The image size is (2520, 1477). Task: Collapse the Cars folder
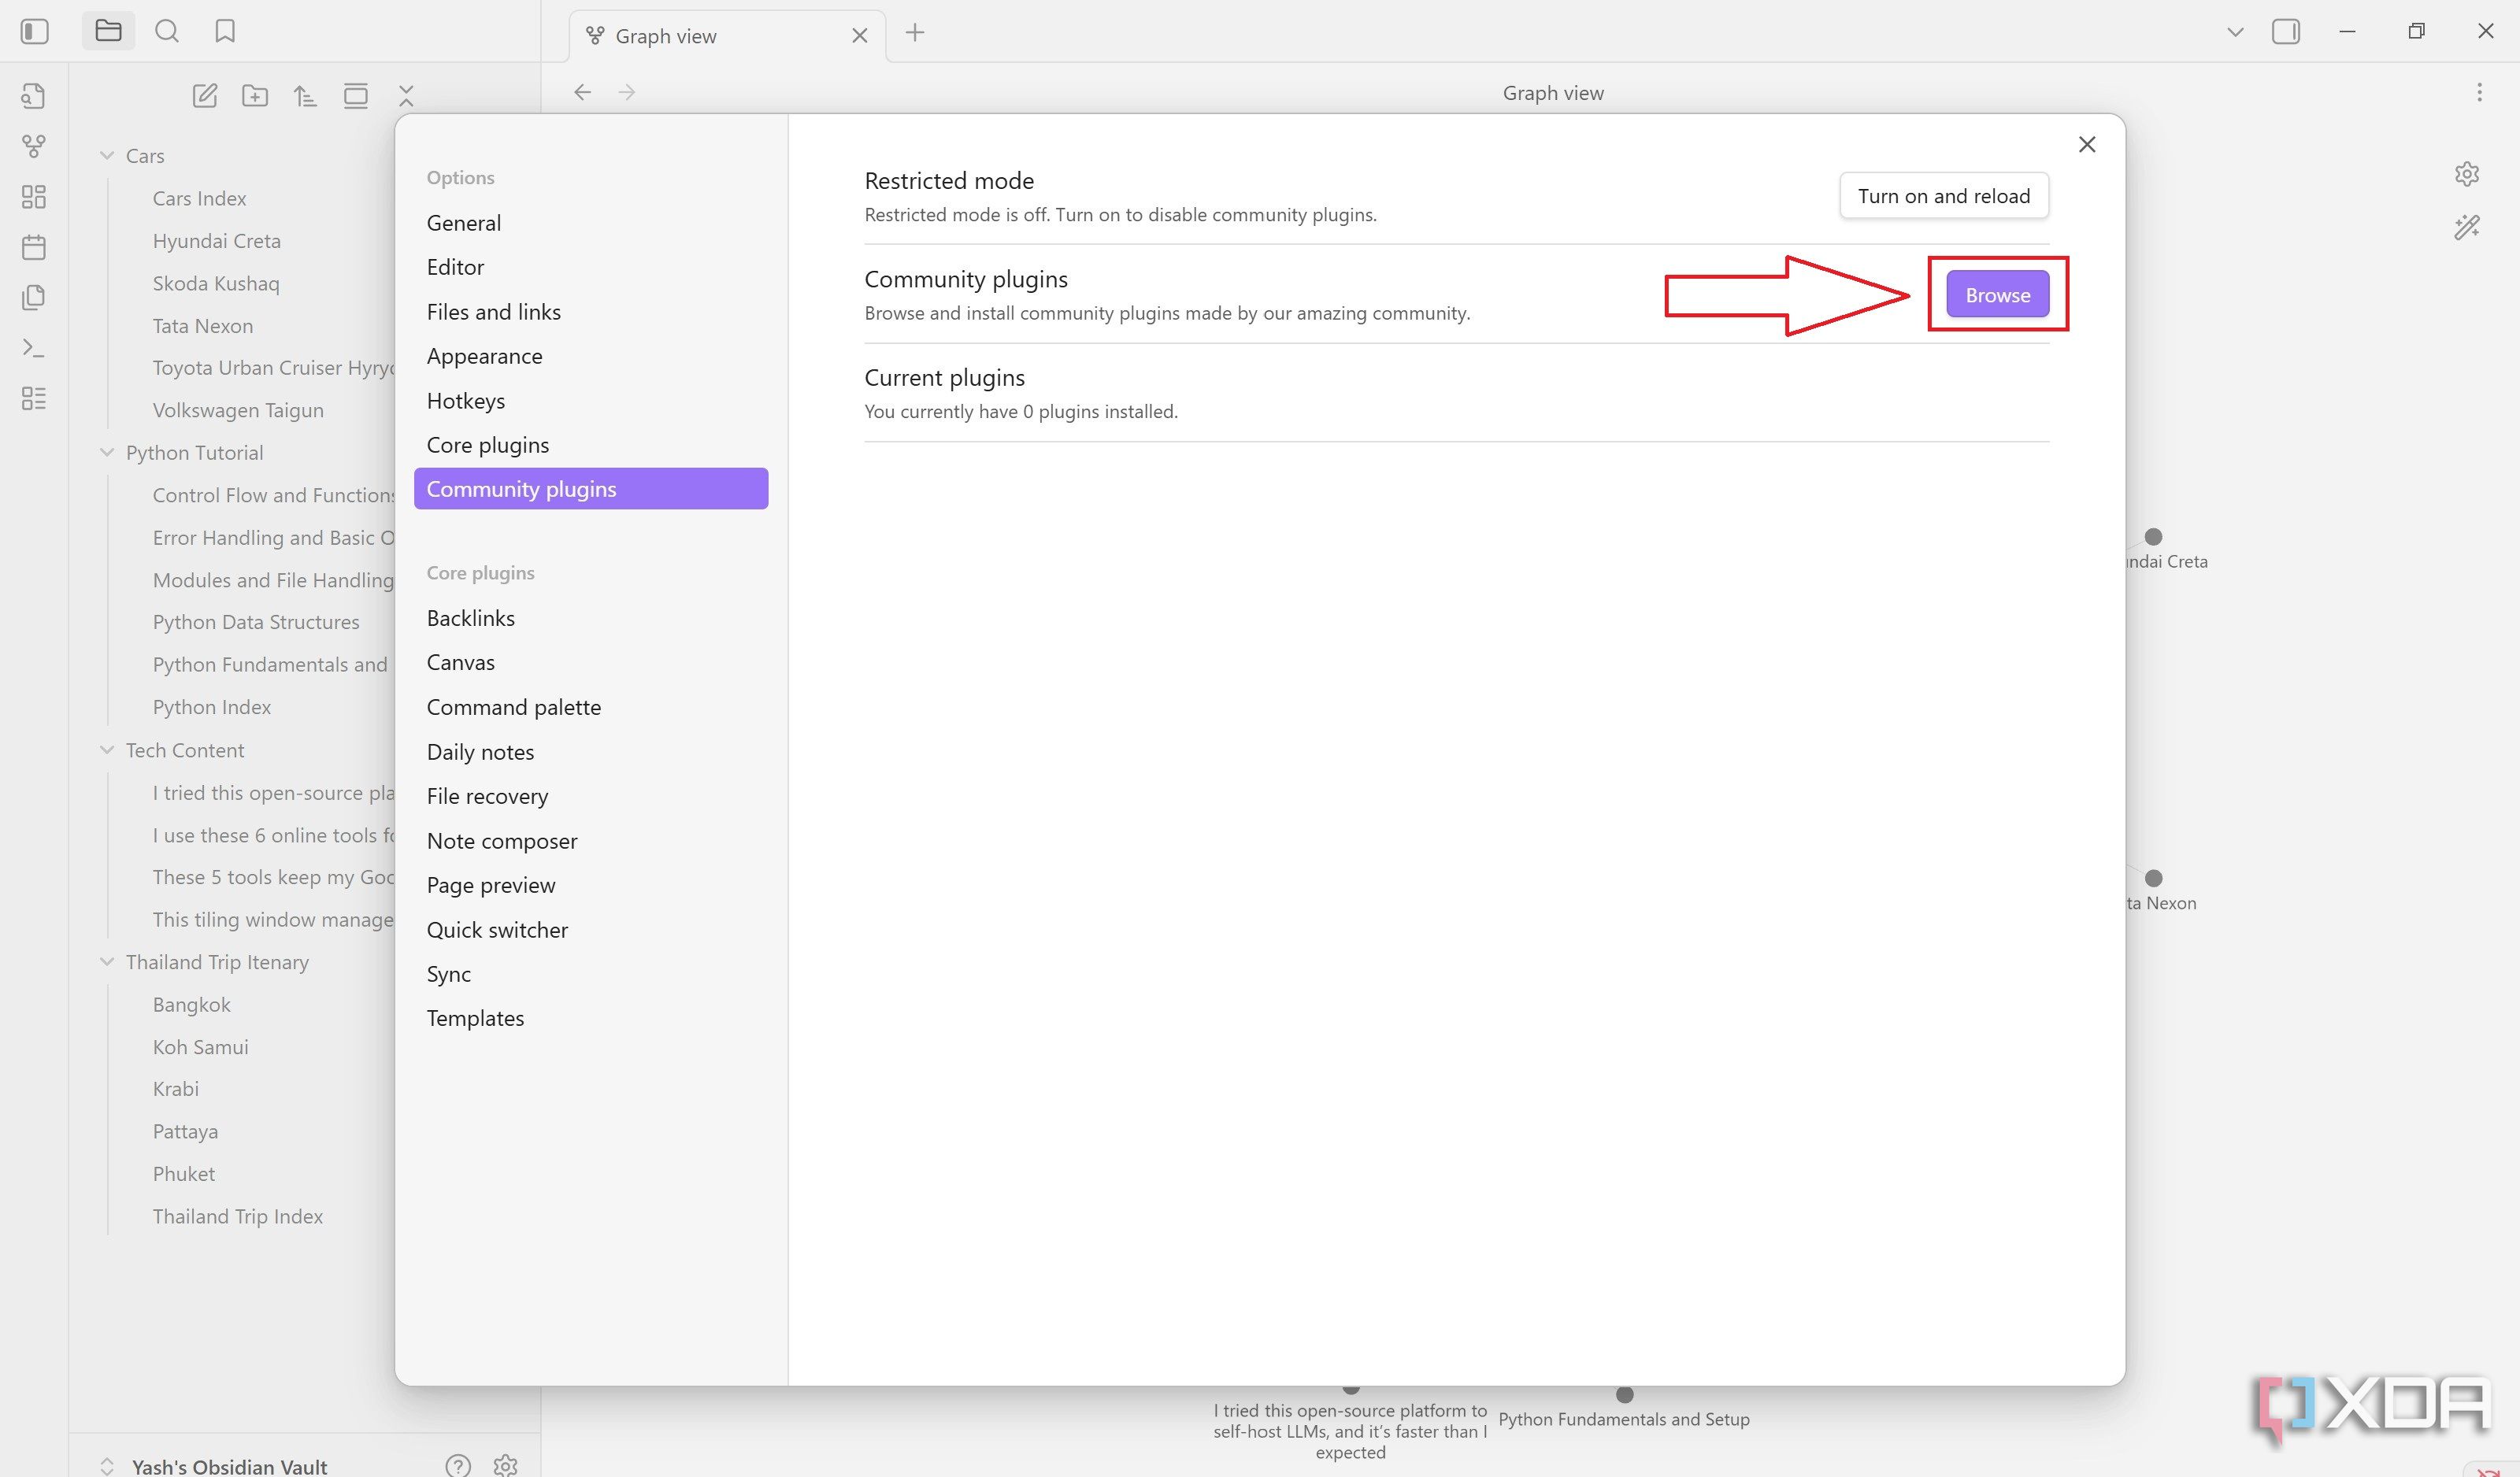pos(107,156)
